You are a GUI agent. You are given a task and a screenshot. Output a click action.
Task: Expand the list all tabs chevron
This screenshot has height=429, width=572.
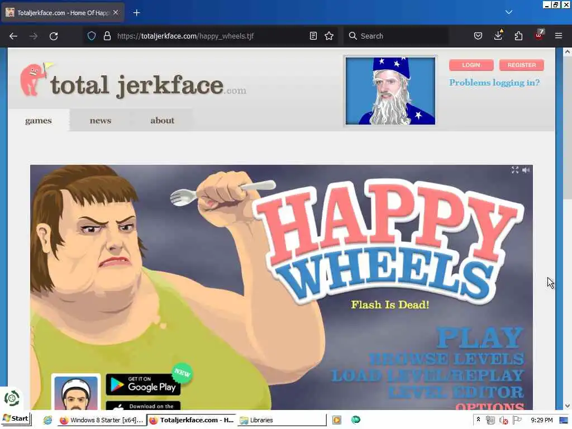point(509,12)
